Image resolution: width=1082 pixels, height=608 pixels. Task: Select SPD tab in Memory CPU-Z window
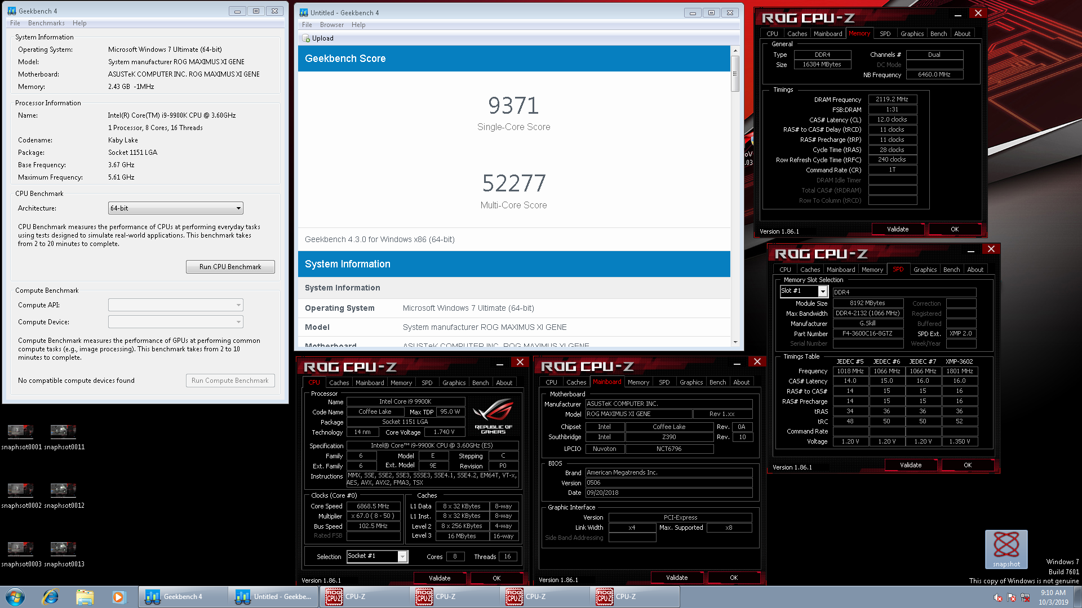[x=885, y=34]
